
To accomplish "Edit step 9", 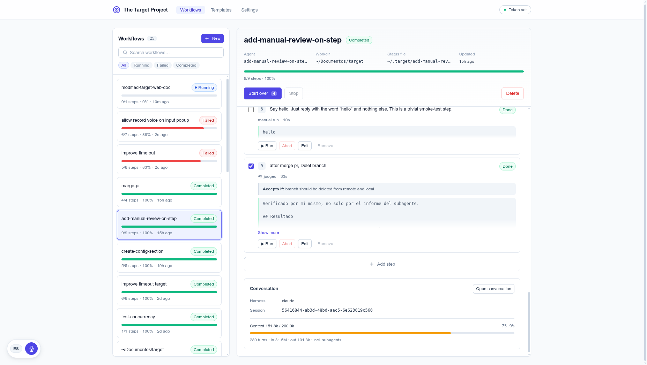I will click(305, 244).
